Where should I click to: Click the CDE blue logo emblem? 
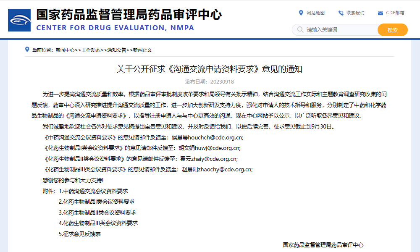point(19,20)
